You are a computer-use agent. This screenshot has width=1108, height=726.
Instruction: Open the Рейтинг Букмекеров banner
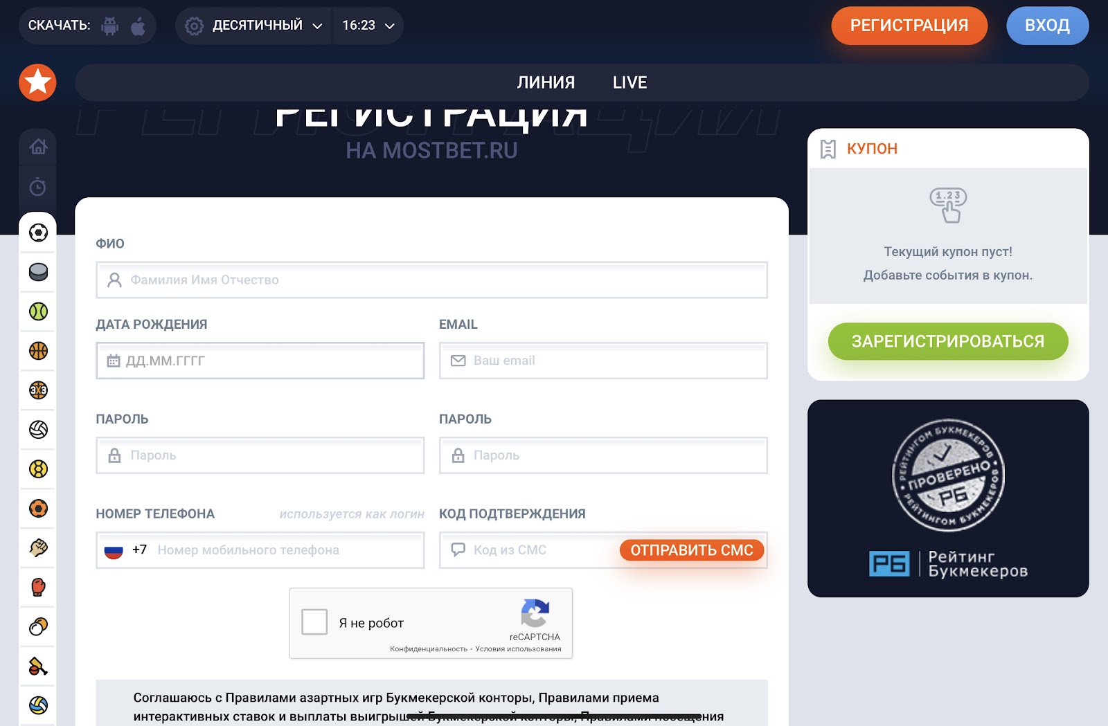click(948, 498)
